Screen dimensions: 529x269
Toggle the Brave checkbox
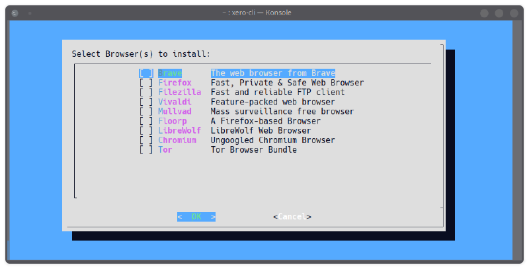pos(146,73)
